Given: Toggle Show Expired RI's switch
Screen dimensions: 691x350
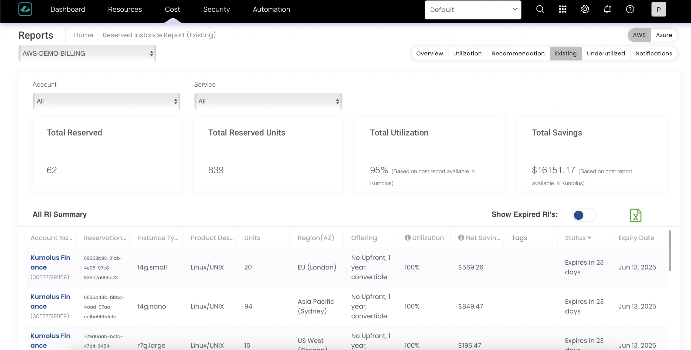Looking at the screenshot, I should pyautogui.click(x=584, y=215).
